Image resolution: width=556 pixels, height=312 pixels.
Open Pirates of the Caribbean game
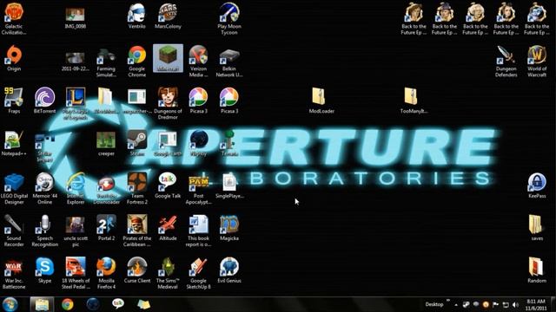[137, 231]
